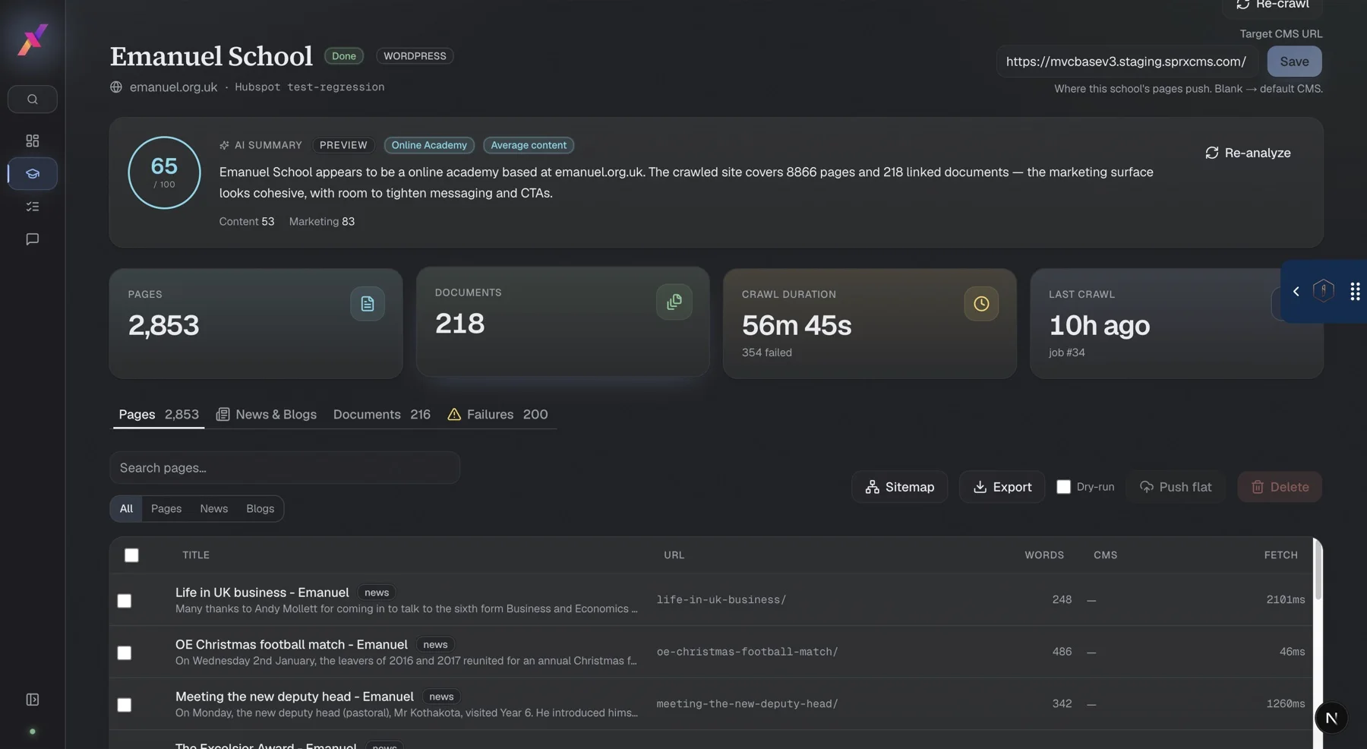
Task: Click the Target CMS URL input field
Action: tap(1127, 62)
